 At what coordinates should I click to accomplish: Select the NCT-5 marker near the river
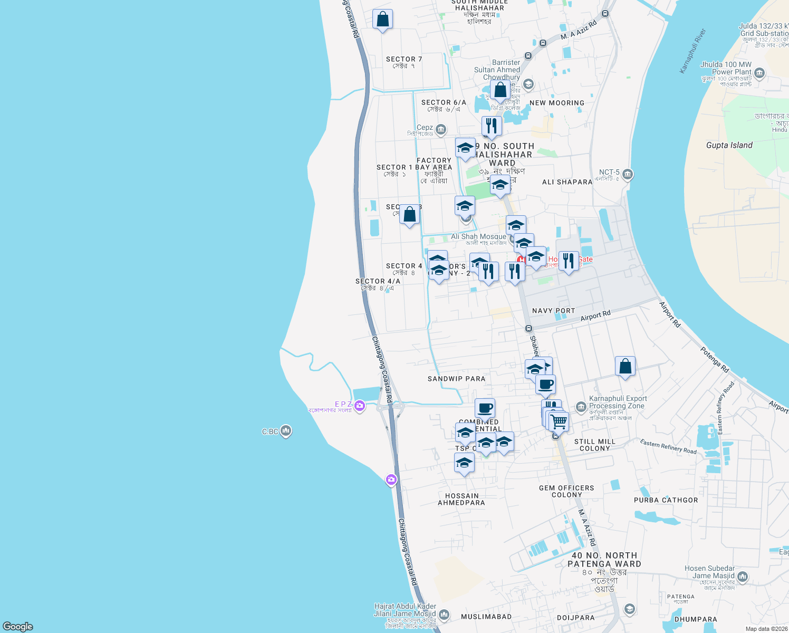coord(627,174)
